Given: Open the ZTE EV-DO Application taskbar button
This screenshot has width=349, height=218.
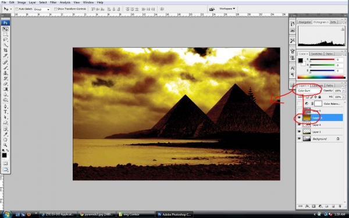Looking at the screenshot, I should click(x=58, y=215).
